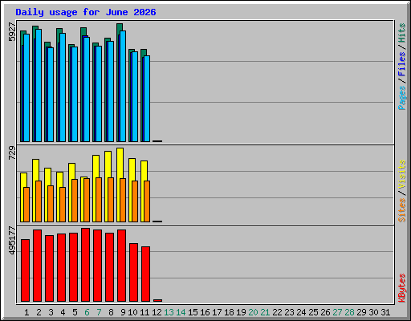Click the red KBytes bar for day 11
Image resolution: width=411 pixels, height=321 pixels.
click(145, 274)
